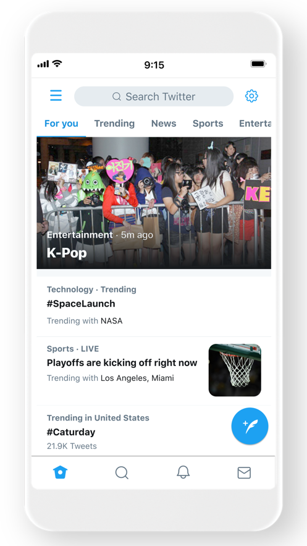Select the For you tab

[61, 124]
